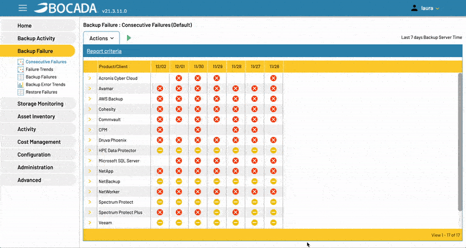Image resolution: width=466 pixels, height=248 pixels.
Task: Click the Bocada logo
Action: [65, 8]
